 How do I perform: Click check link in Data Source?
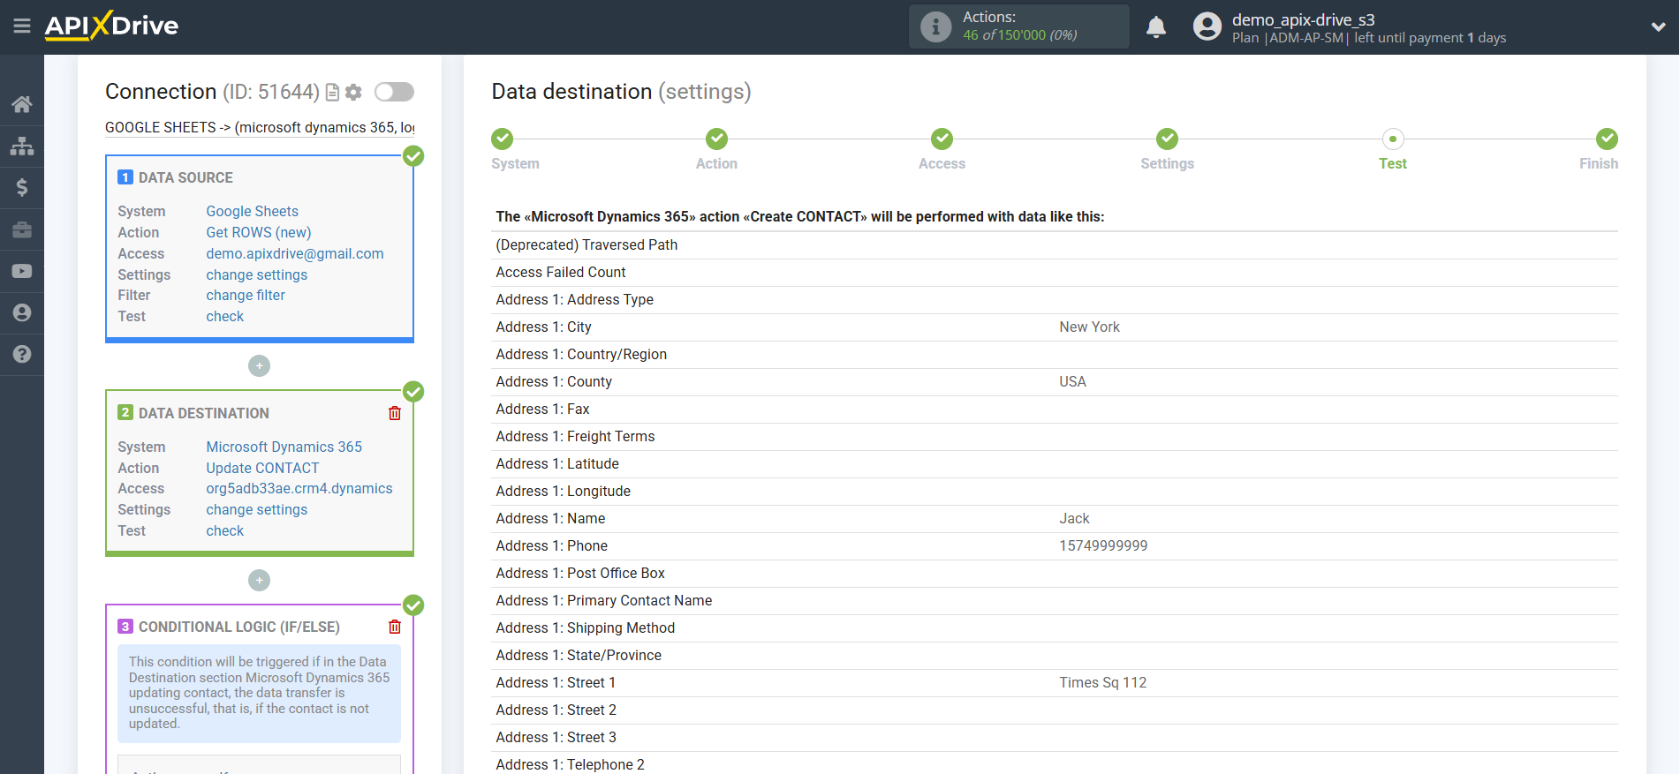225,316
